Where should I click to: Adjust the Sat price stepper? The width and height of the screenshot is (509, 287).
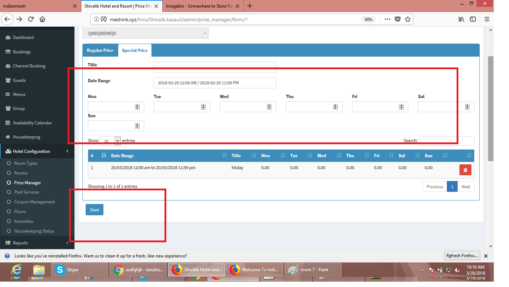coord(467,107)
